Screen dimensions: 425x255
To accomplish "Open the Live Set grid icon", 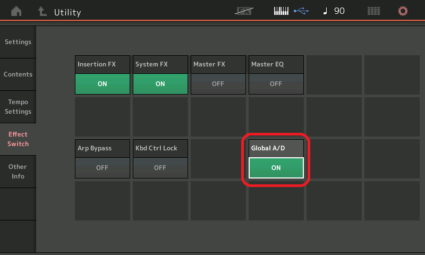I will (374, 11).
